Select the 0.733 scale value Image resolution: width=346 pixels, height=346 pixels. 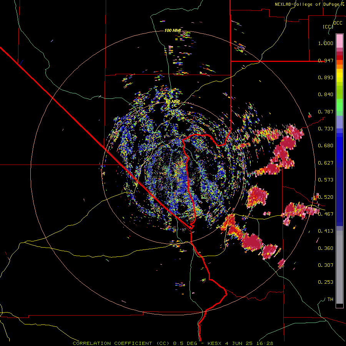(x=326, y=129)
